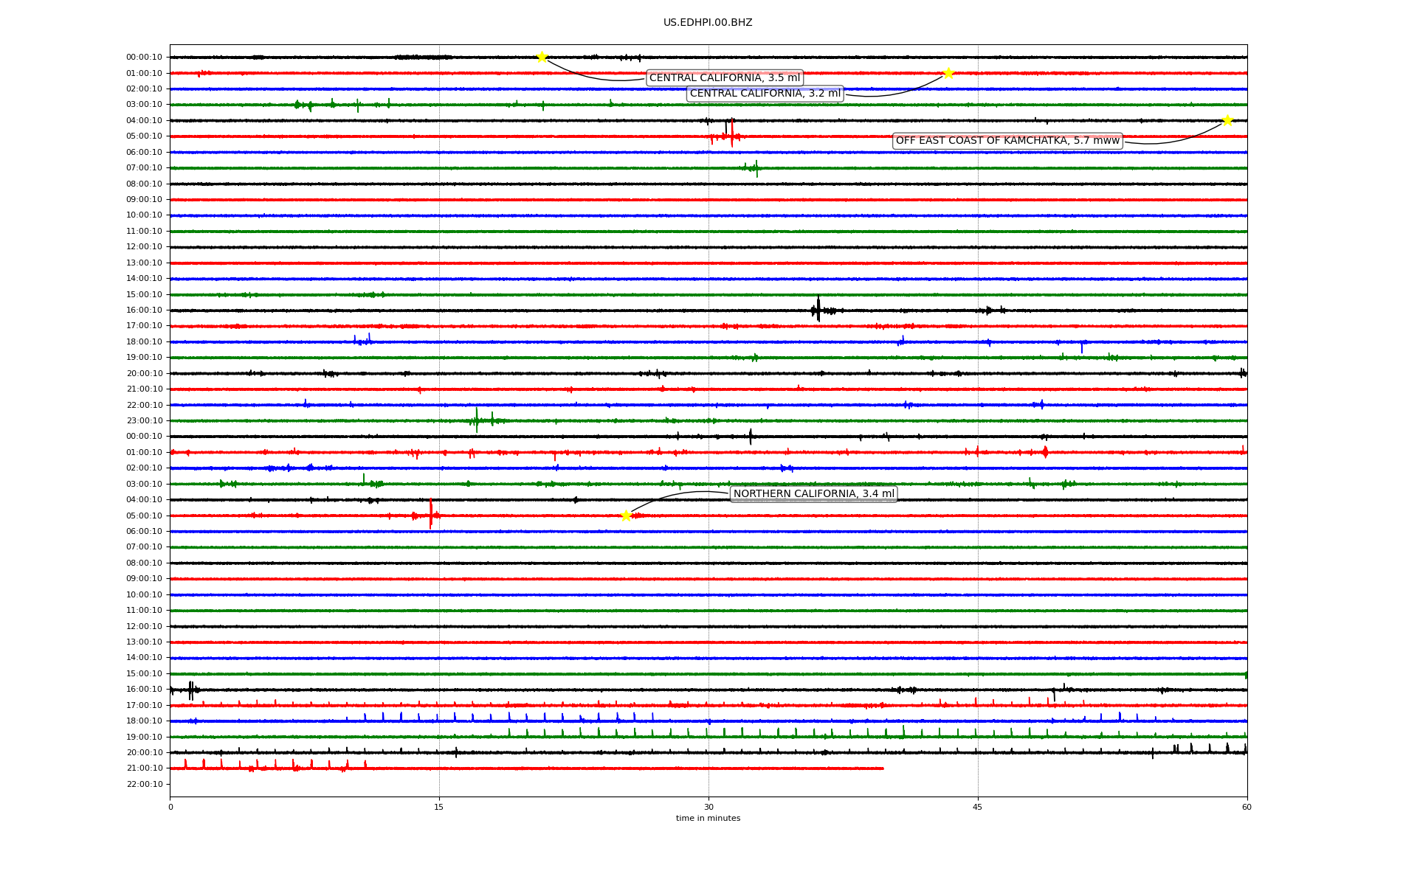This screenshot has width=1417, height=885.
Task: Click the 45 tick on the time axis
Action: [978, 807]
